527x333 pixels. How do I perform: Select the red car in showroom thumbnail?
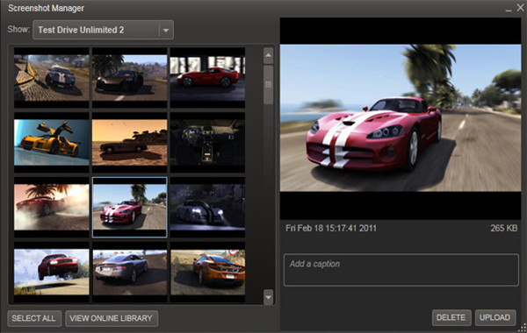coord(207,78)
